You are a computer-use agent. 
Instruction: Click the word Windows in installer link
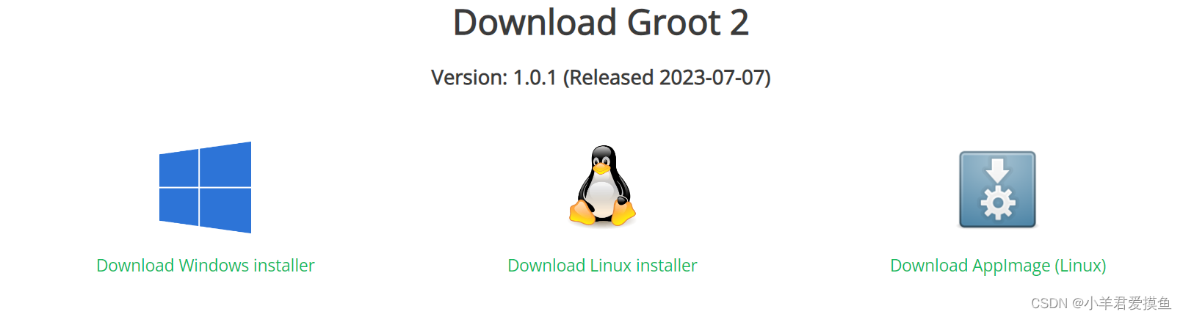click(214, 266)
